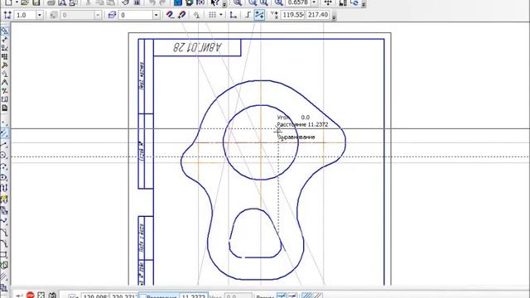530x298 pixels.
Task: Click the length value field showing 11.2372
Action: click(193, 296)
